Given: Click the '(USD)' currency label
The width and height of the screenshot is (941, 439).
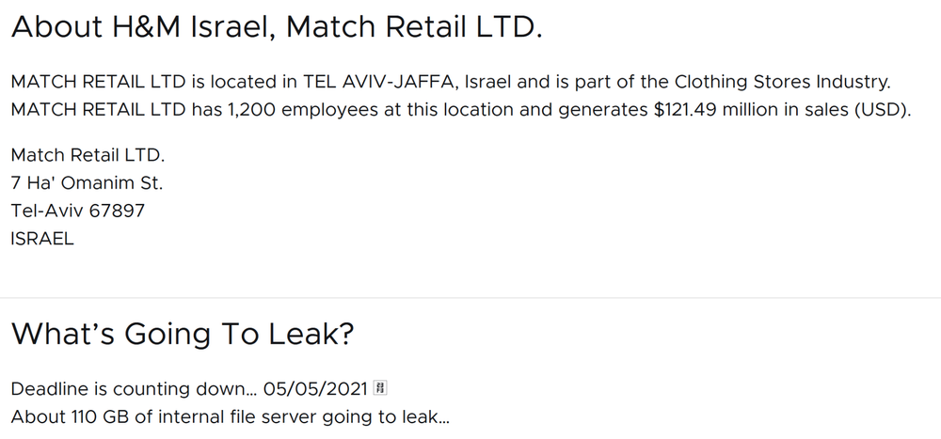Looking at the screenshot, I should tap(883, 110).
